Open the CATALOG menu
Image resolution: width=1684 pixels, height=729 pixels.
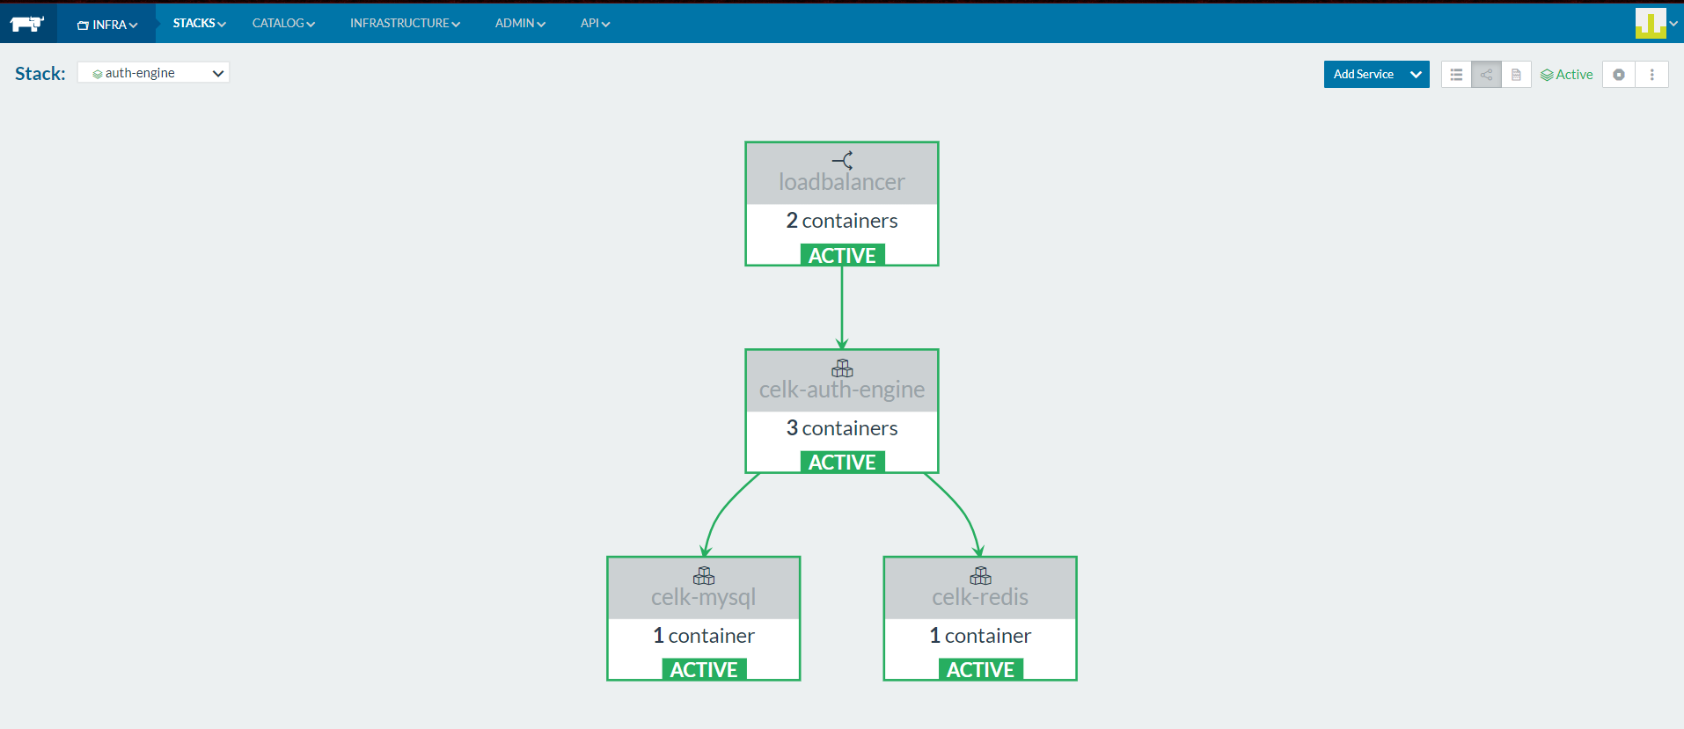283,23
